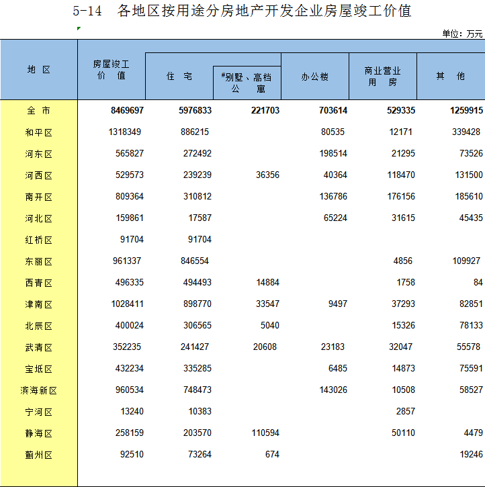
Task: Click 南开区 other value 185610
Action: tap(469, 196)
